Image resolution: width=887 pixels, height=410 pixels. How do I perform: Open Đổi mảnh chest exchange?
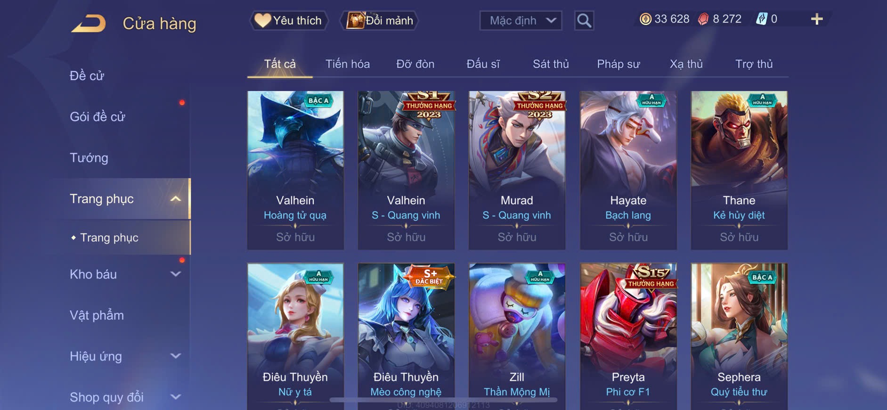(380, 21)
